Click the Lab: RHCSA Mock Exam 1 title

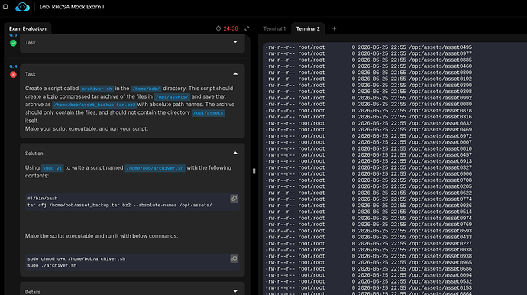pos(72,7)
